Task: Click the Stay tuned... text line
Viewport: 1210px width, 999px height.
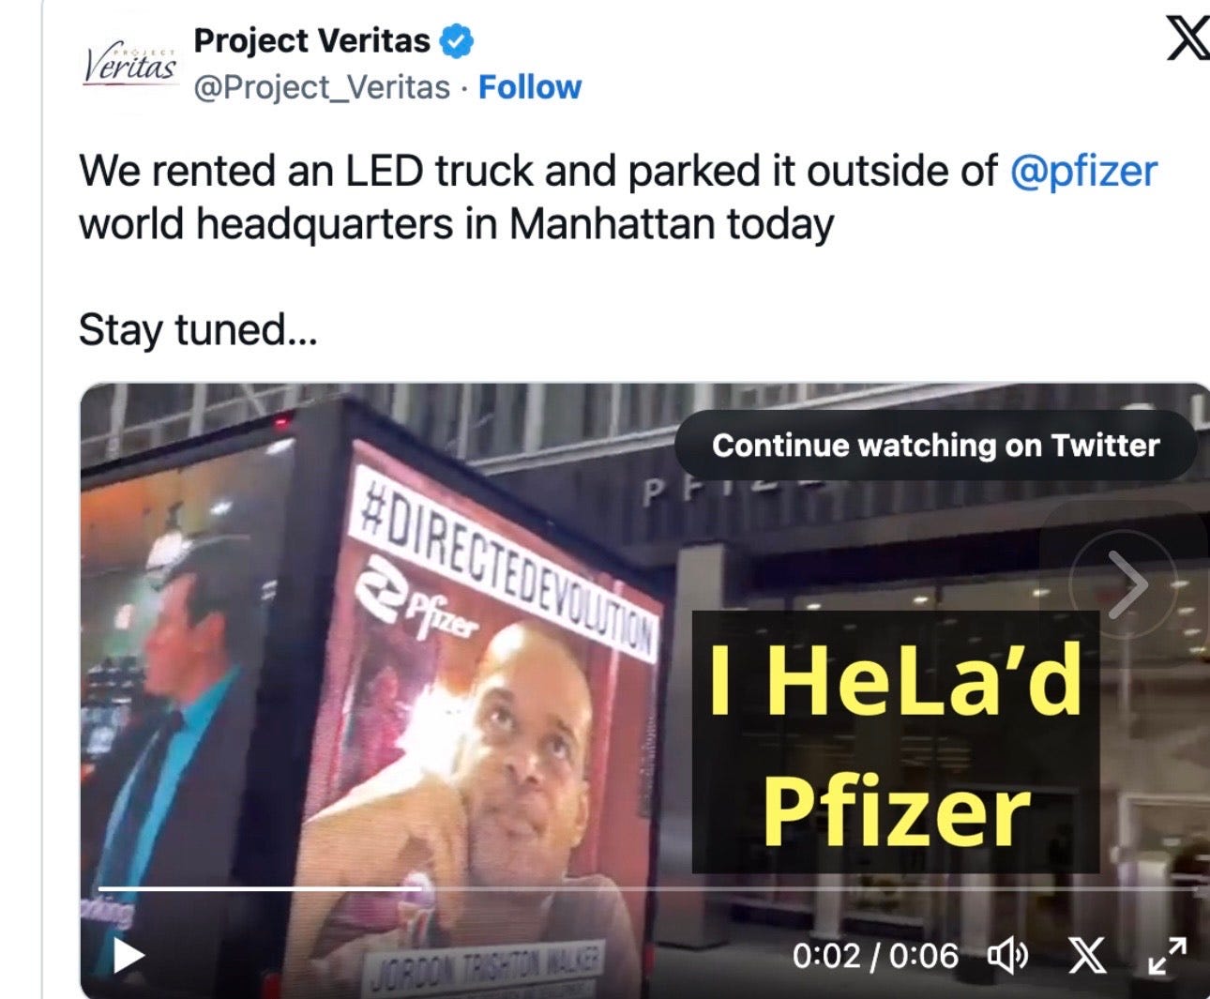Action: (x=198, y=330)
